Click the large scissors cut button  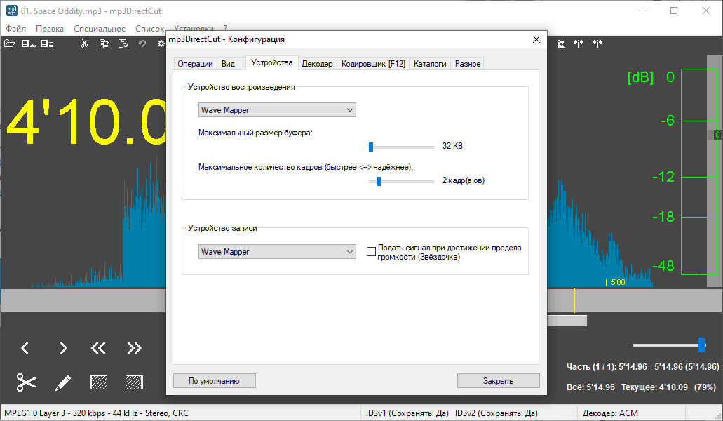tap(26, 382)
